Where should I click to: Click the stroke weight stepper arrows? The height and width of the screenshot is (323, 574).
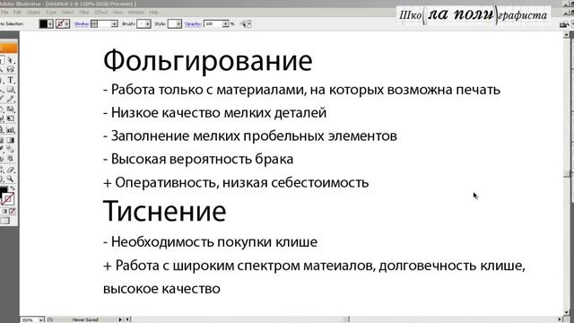click(94, 24)
